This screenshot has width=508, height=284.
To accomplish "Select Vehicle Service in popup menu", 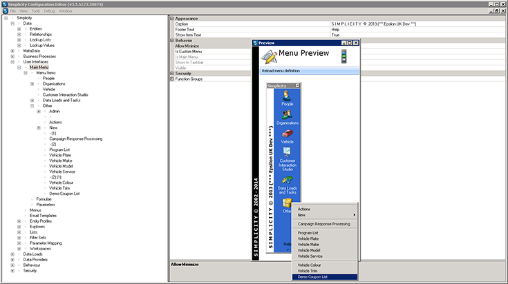I will [325, 256].
